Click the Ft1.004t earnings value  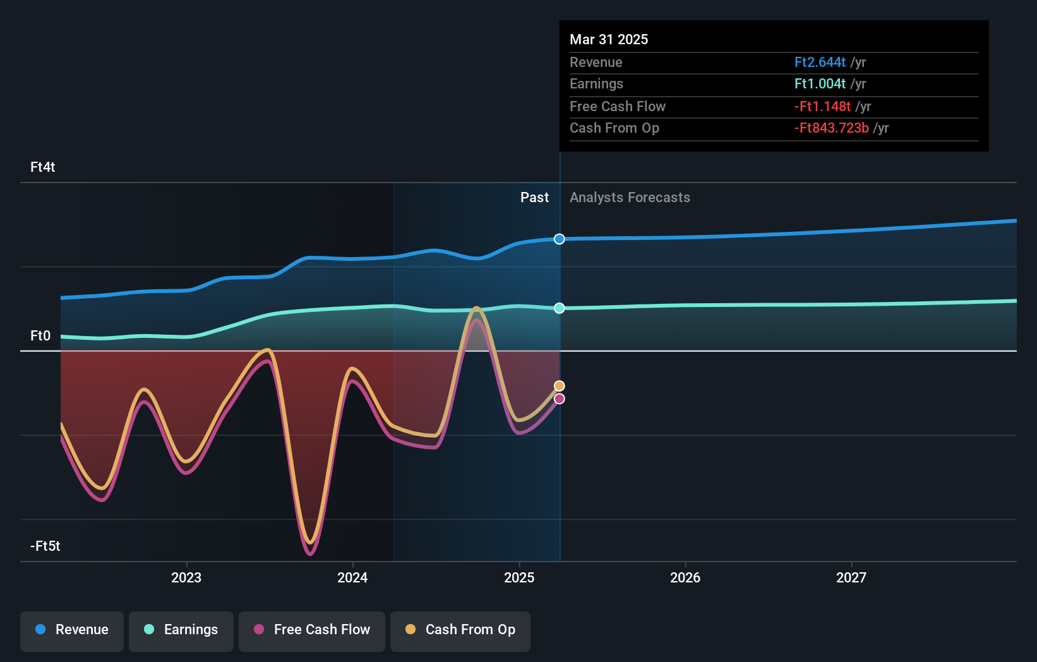[820, 83]
